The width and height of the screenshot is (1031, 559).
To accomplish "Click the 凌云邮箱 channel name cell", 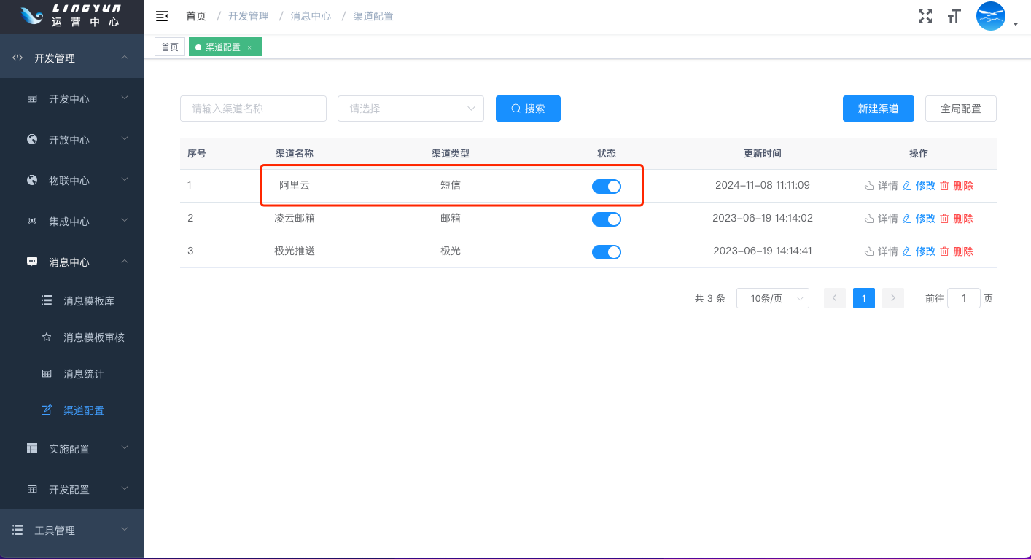I will click(295, 218).
